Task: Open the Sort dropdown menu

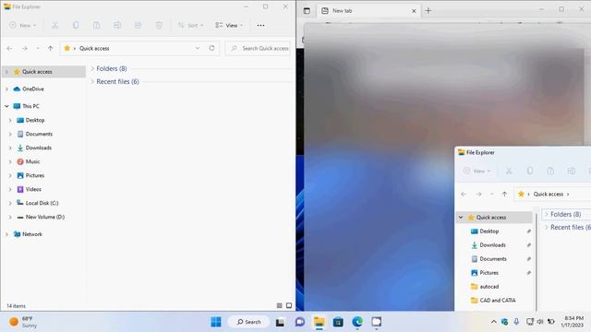Action: [190, 25]
